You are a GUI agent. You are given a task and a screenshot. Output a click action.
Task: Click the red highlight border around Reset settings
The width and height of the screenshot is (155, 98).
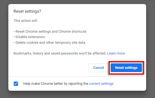126,62
